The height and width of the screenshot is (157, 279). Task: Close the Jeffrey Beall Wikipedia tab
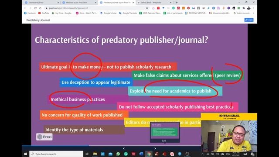(170, 3)
